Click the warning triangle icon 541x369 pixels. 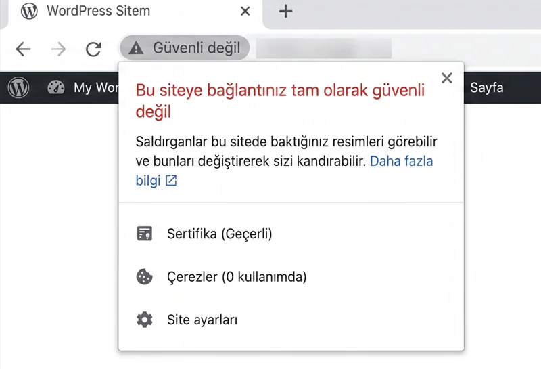tap(136, 47)
